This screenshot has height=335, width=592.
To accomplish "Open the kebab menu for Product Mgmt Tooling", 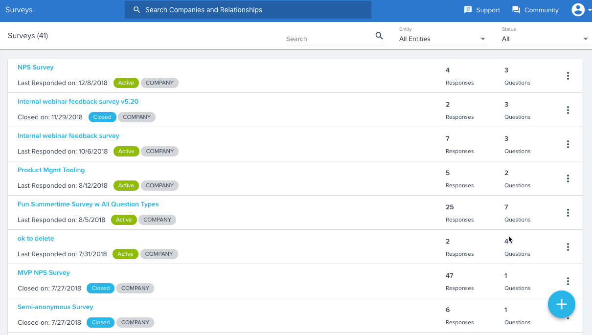I will [x=568, y=179].
